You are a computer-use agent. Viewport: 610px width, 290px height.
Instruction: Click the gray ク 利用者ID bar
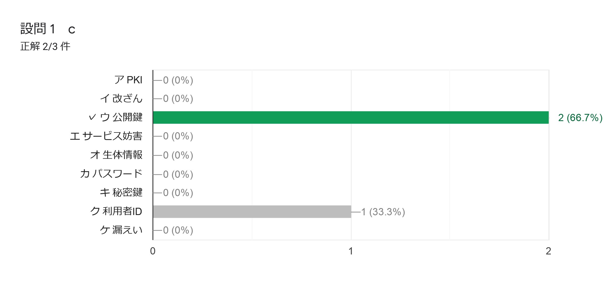point(252,212)
